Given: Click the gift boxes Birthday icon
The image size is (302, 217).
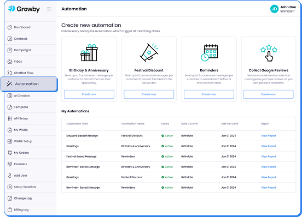Looking at the screenshot, I should click(x=89, y=53).
